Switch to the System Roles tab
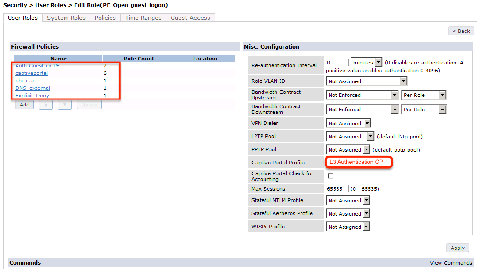The image size is (477, 269). pyautogui.click(x=66, y=18)
